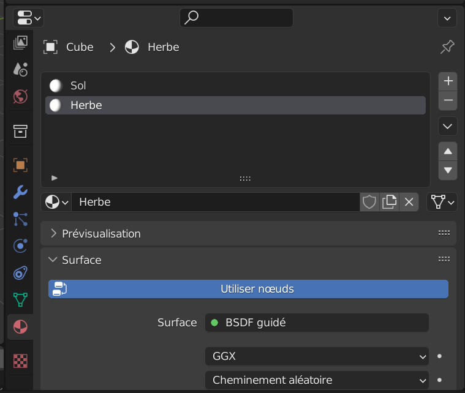Open the Object Data mesh tab
465x393 pixels.
click(20, 299)
